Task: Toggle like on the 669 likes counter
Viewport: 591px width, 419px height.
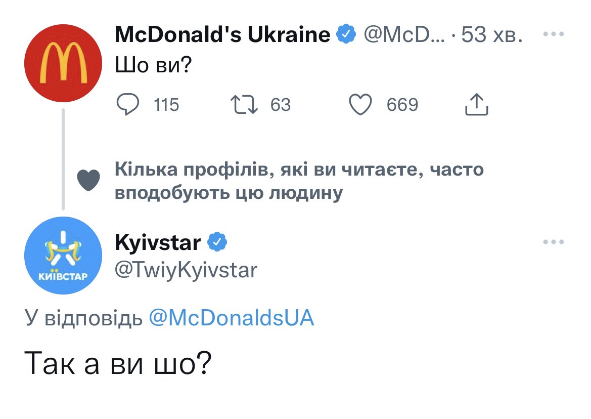Action: pos(402,105)
